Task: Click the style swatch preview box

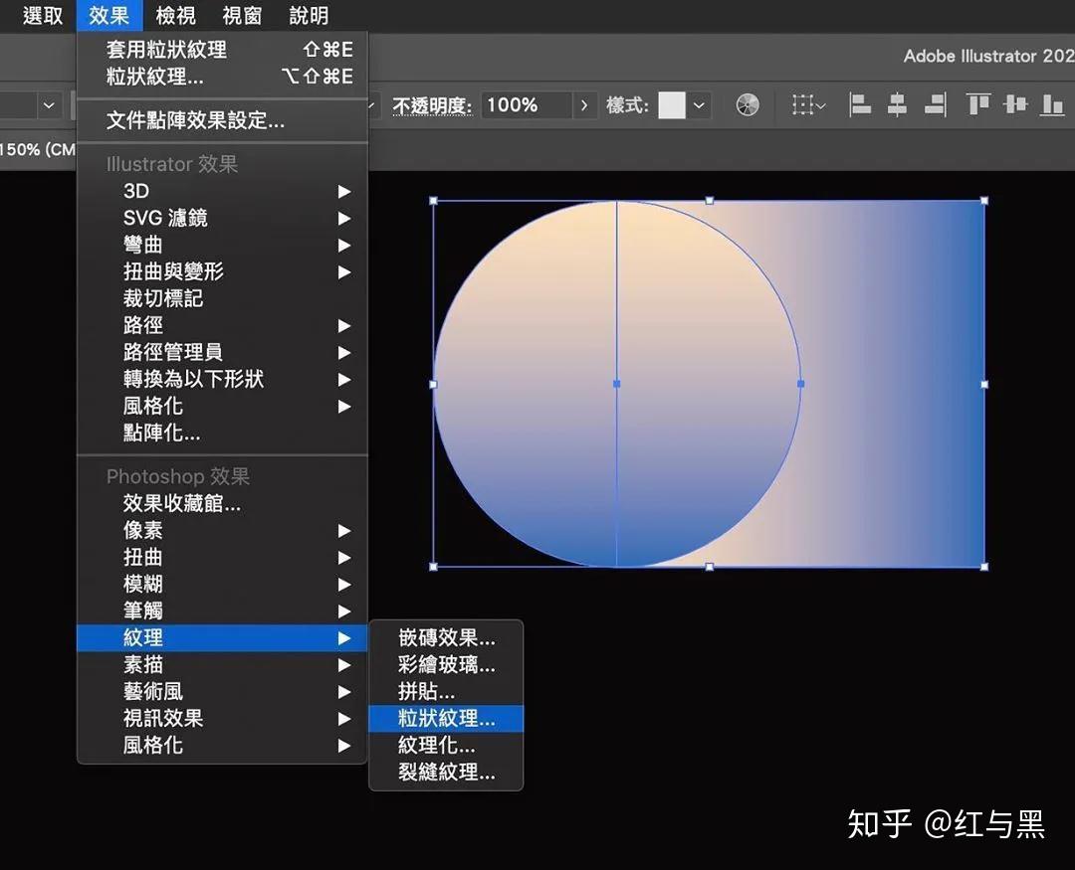Action: click(672, 104)
